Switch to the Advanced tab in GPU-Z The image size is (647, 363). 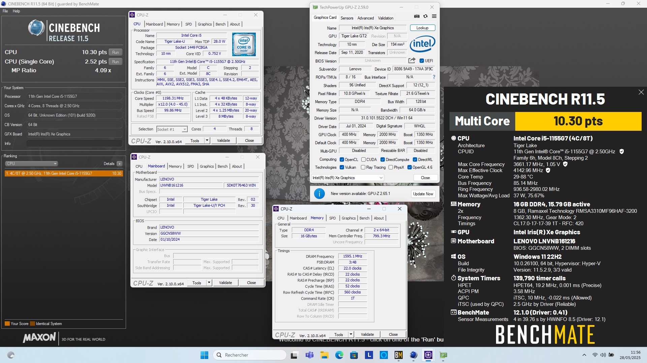pos(366,18)
